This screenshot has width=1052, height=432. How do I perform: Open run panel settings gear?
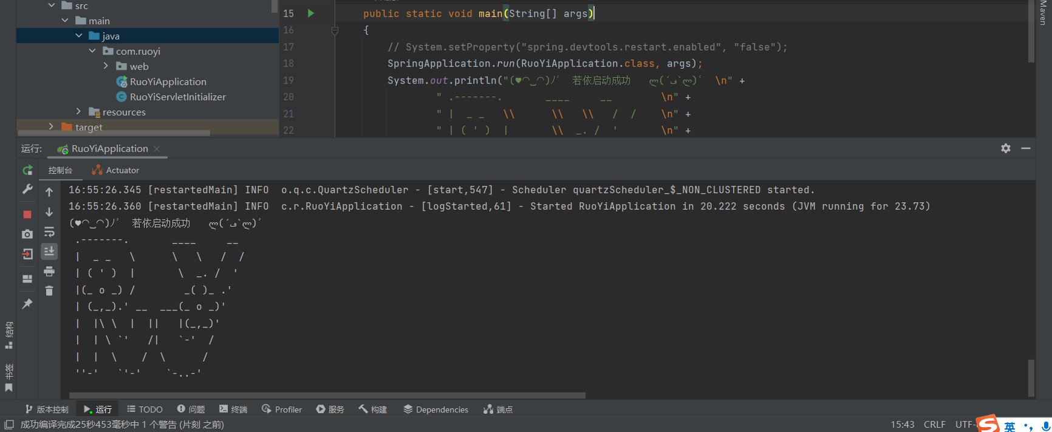[x=1006, y=148]
